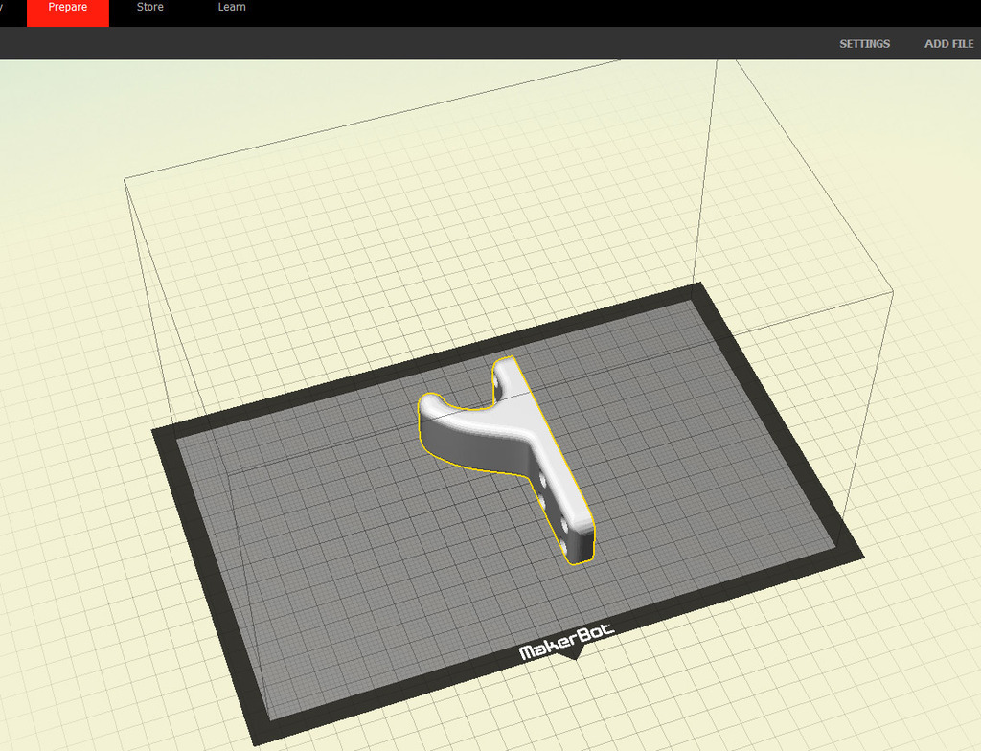The height and width of the screenshot is (751, 981).
Task: Click the top-right SETTINGS label
Action: (x=864, y=43)
